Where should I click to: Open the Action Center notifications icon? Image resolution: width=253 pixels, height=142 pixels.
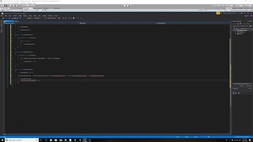[250, 140]
